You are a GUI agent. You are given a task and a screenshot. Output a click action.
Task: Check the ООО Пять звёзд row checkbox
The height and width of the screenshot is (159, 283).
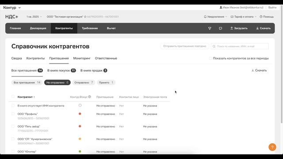[x=13, y=126]
